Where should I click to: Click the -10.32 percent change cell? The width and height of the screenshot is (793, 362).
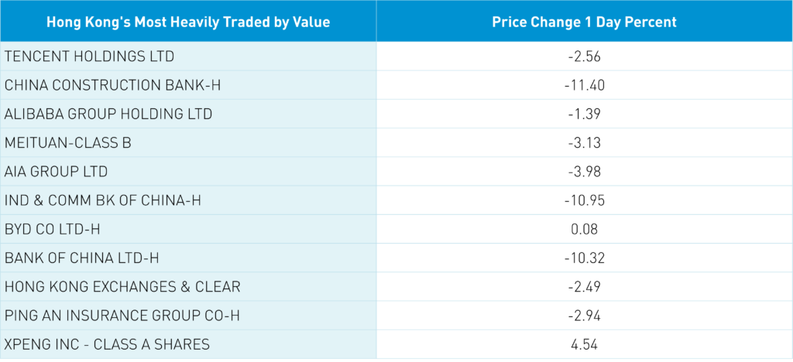584,258
